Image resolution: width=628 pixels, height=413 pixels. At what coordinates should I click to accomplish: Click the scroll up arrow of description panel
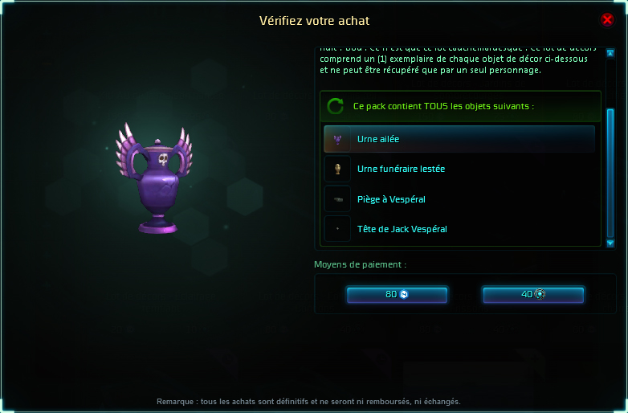[x=610, y=53]
